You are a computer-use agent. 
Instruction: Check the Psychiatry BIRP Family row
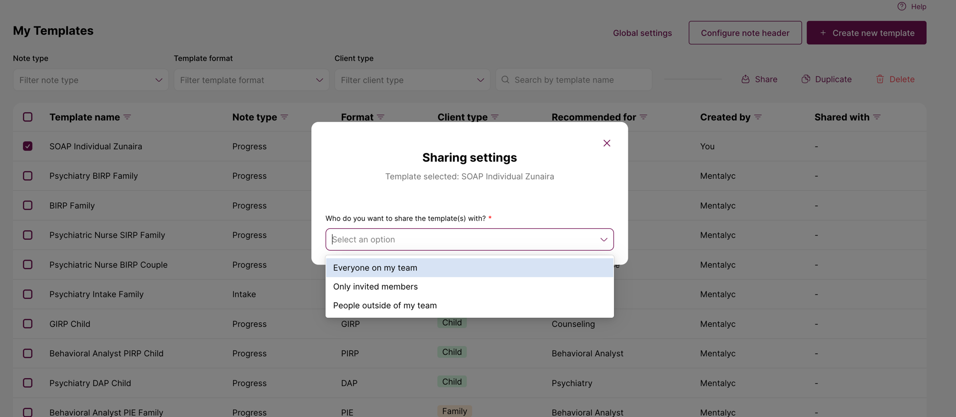[x=28, y=176]
